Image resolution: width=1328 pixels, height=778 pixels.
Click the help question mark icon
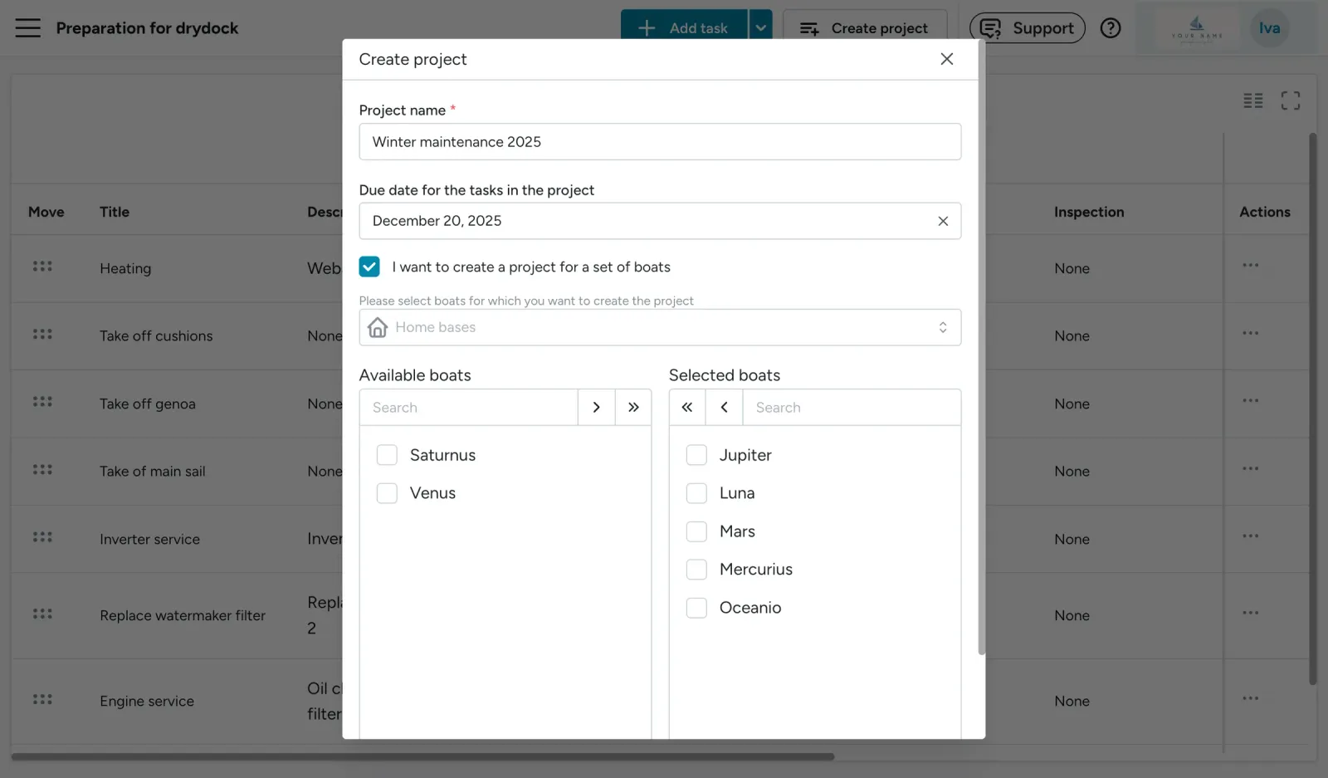point(1110,27)
